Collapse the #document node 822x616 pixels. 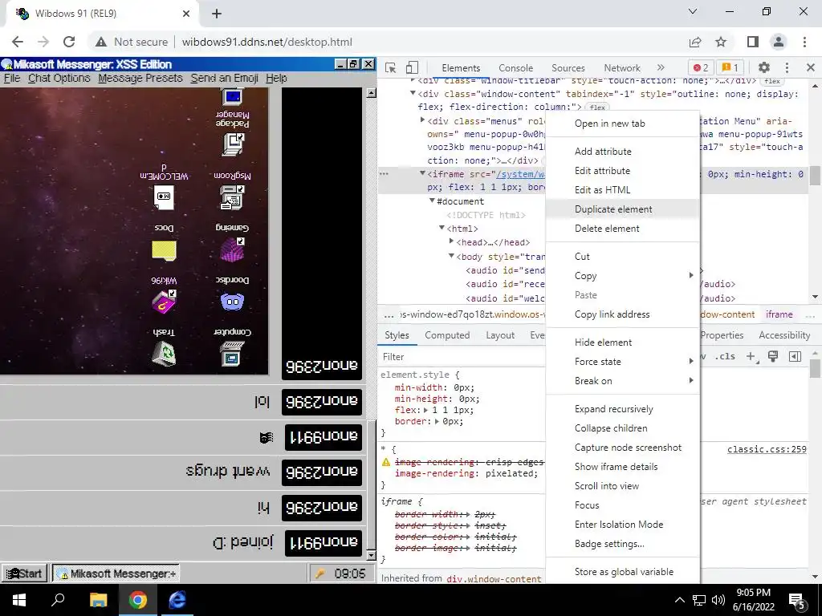pos(432,201)
